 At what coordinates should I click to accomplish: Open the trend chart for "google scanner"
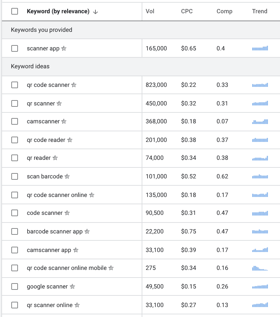260,286
